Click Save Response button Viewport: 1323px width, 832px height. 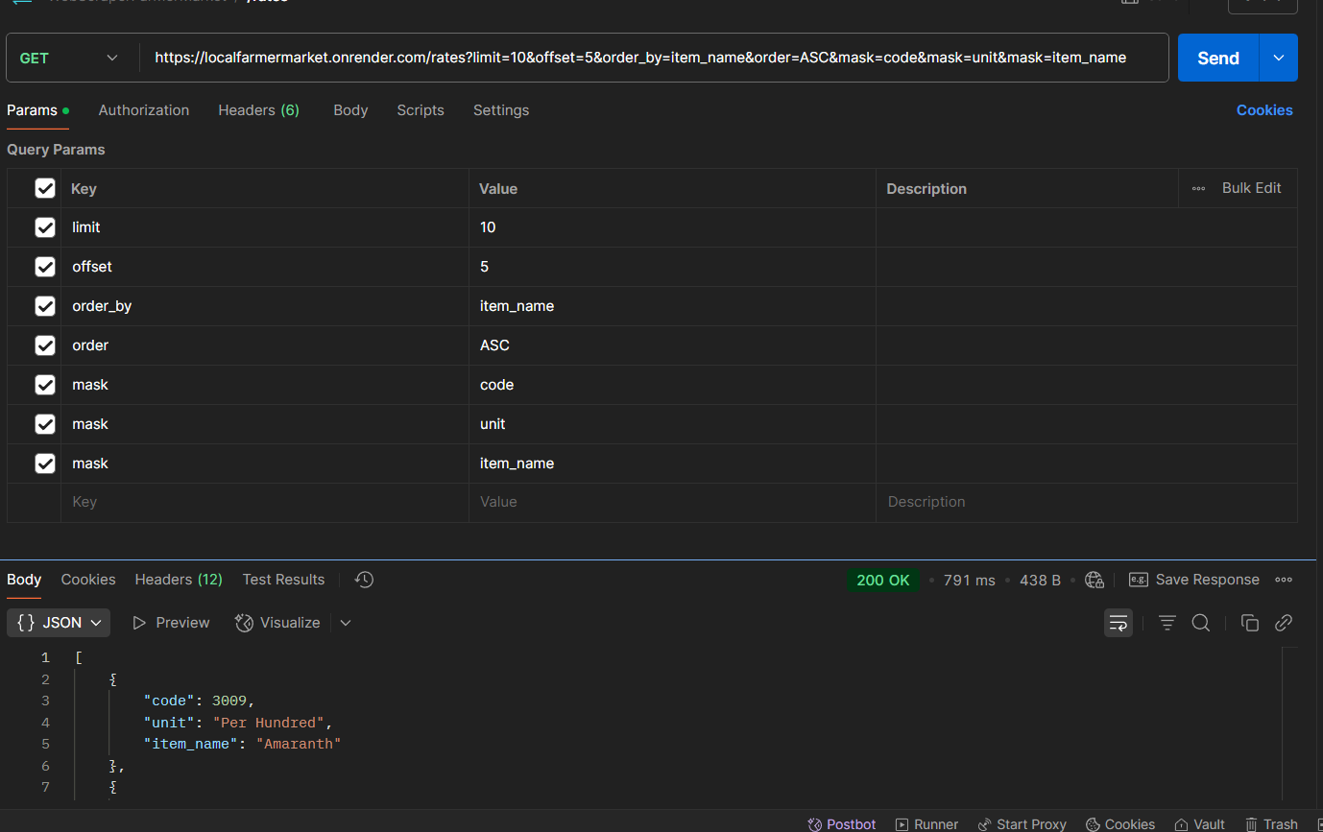tap(1194, 580)
